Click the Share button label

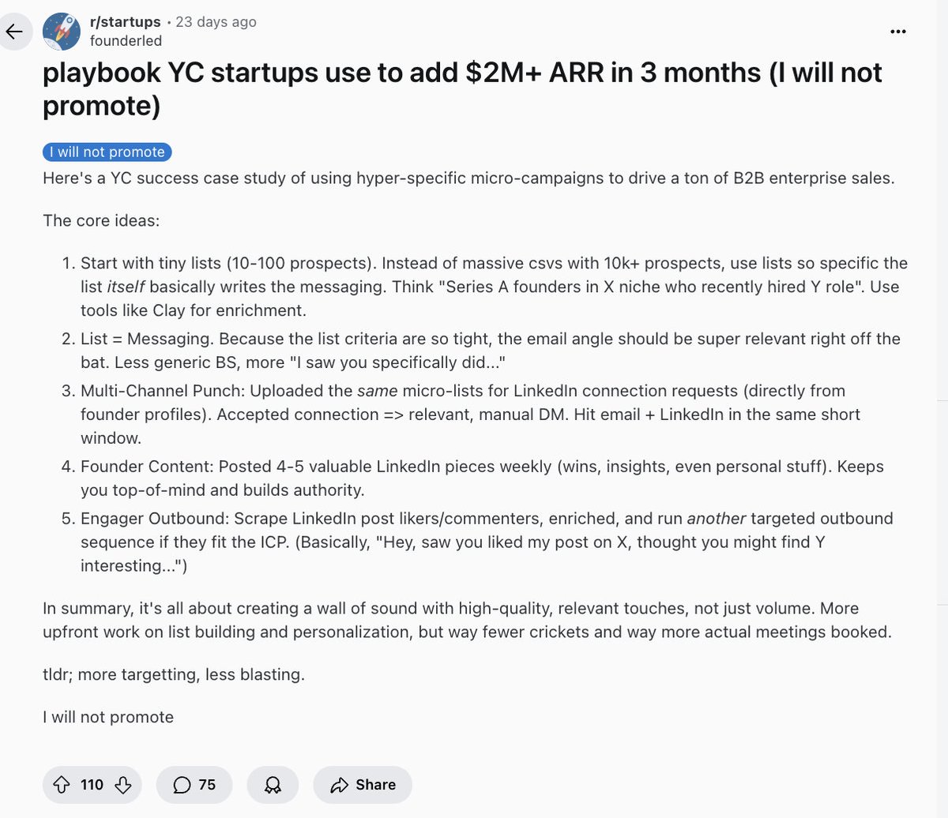coord(375,785)
